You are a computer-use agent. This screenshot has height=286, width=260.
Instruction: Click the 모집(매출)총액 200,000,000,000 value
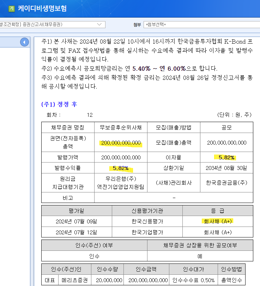click(226, 142)
